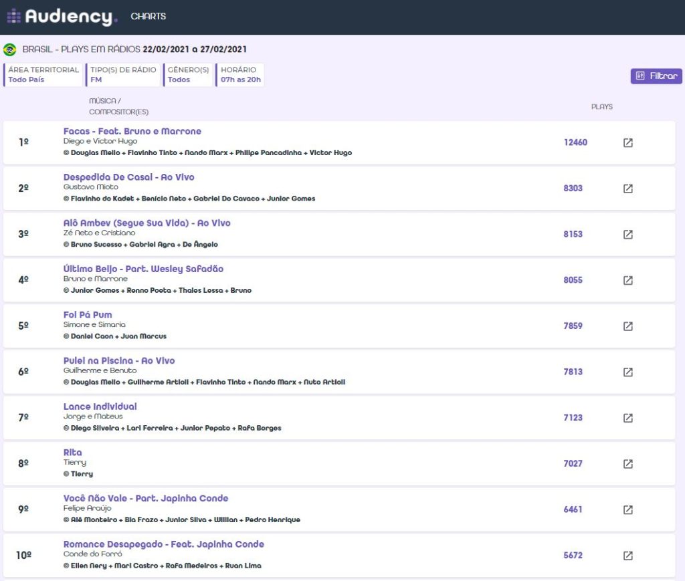
Task: Click artist name Zé Neto e Cristiano
Action: (99, 233)
